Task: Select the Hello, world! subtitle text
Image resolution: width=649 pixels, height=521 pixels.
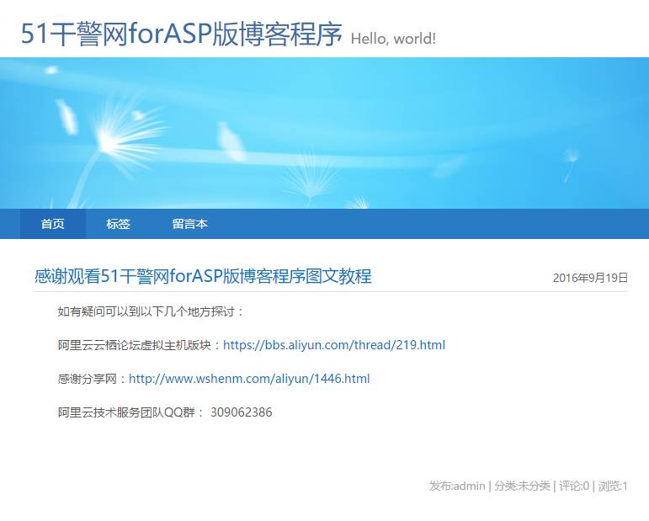Action: (393, 39)
